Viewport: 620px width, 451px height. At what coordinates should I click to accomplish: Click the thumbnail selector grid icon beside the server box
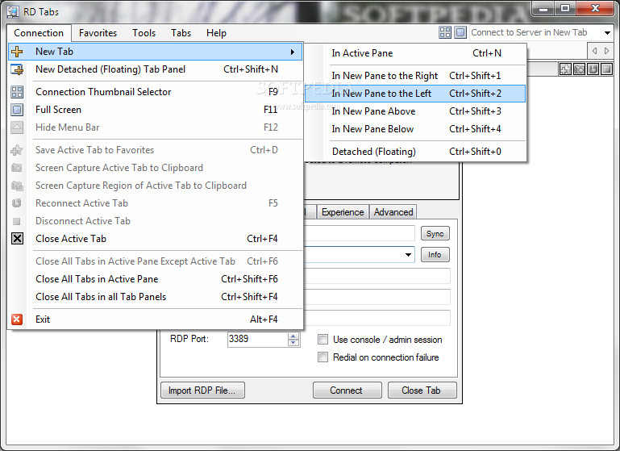click(445, 32)
